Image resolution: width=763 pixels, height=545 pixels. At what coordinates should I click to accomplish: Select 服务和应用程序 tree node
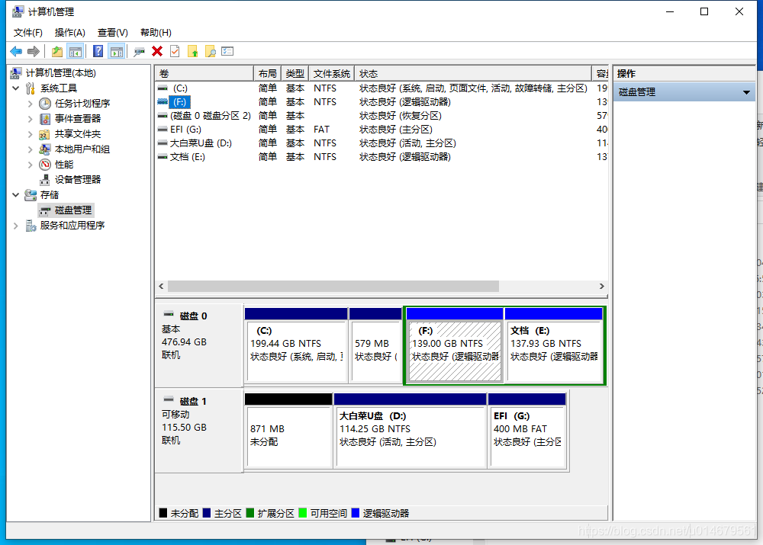pos(72,225)
